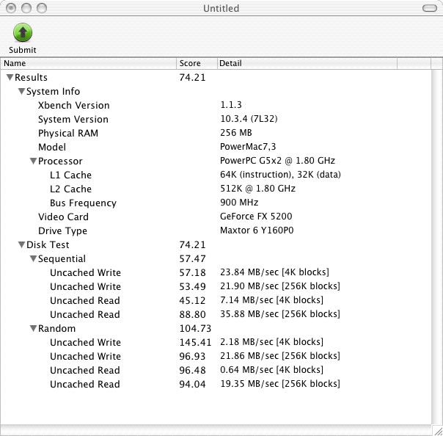Click the Detail column header
Screen dimensions: 443x436
(307, 63)
